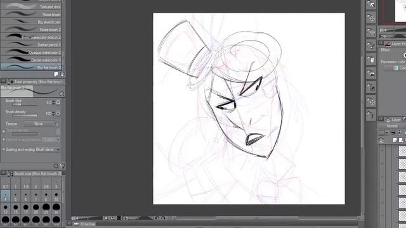The width and height of the screenshot is (406, 228).
Task: Choose brush size 30 preset
Action: coord(56,208)
